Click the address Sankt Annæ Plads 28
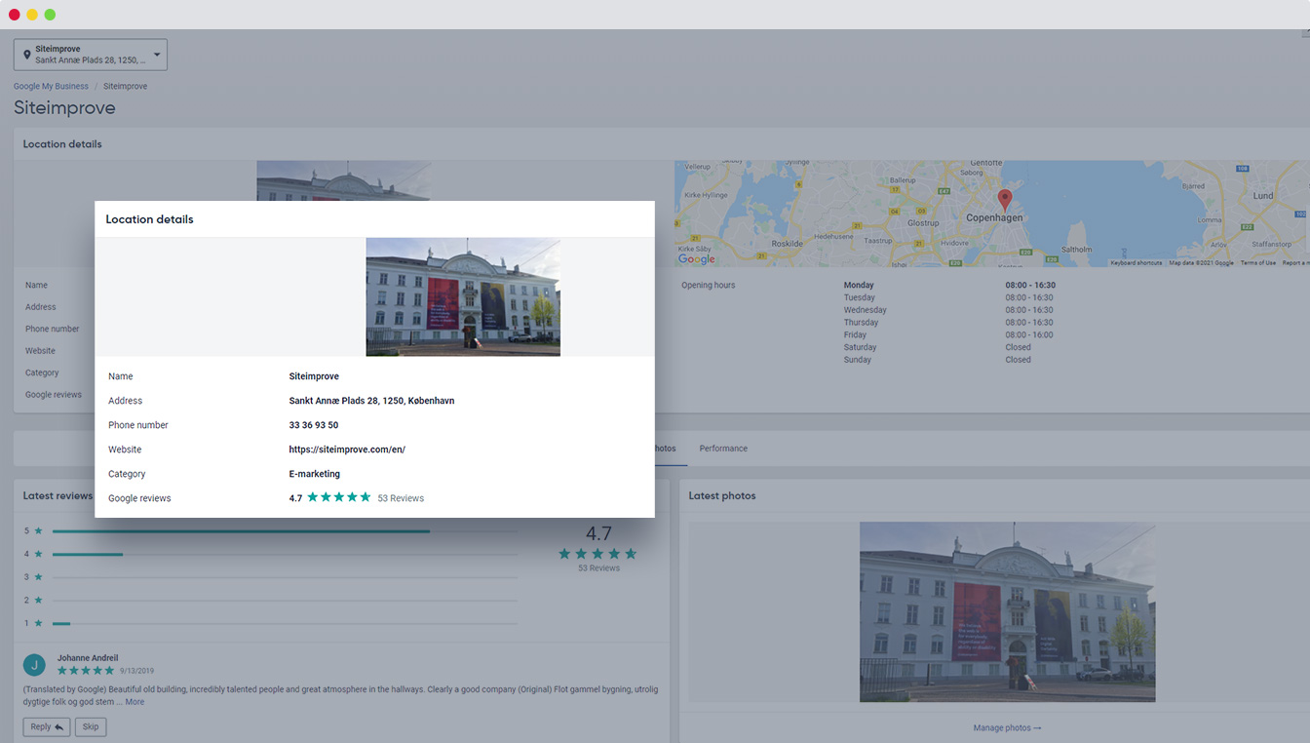1310x743 pixels. click(x=371, y=401)
